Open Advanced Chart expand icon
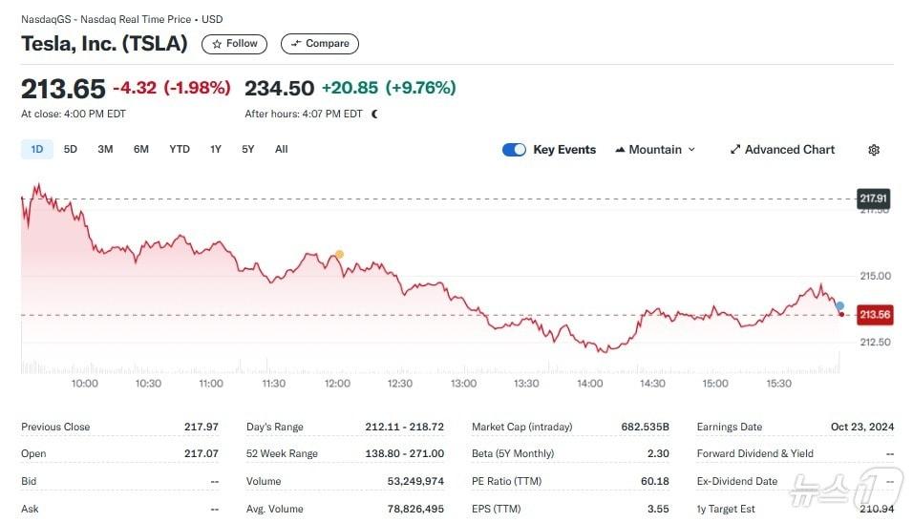Viewport: 913px width, 522px height. tap(735, 150)
